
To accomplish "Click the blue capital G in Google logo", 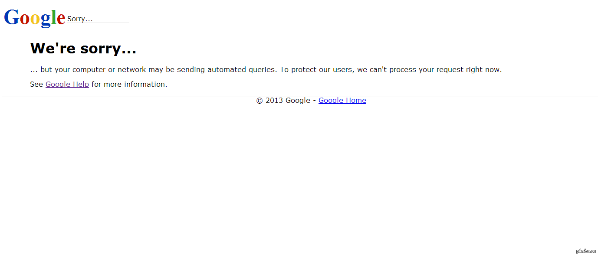I will (x=12, y=18).
